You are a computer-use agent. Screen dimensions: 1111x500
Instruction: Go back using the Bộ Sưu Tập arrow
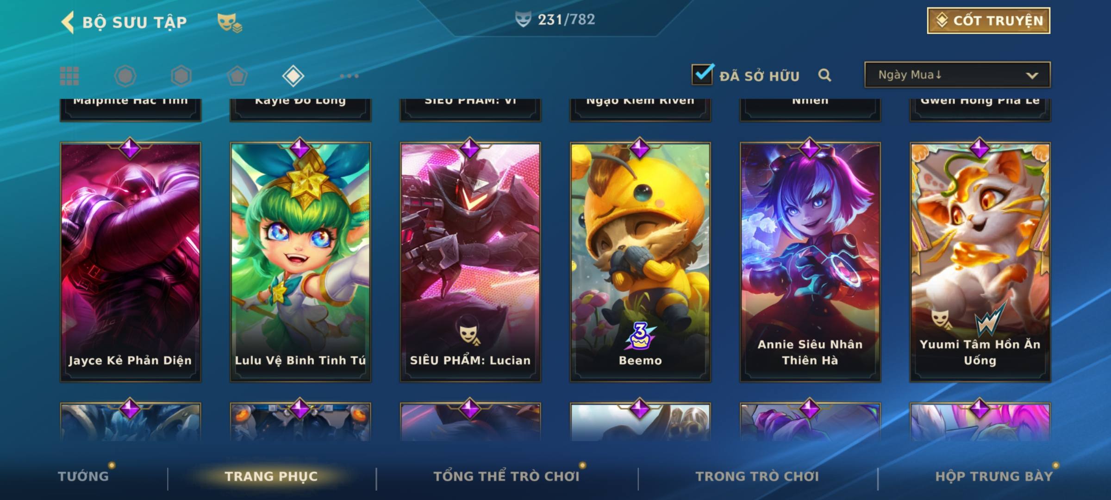[x=68, y=22]
